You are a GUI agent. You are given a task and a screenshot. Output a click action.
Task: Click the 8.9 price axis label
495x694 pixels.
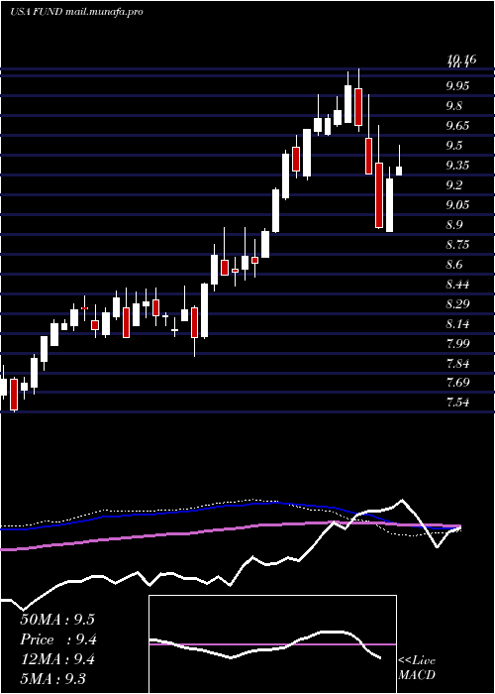point(453,225)
